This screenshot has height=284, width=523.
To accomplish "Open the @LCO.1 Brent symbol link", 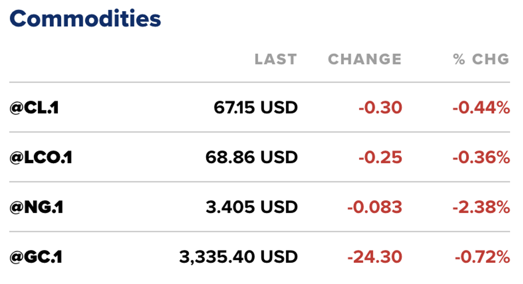I will pos(41,157).
